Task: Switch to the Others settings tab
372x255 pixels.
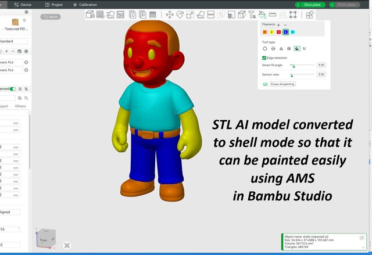Action: [20, 106]
